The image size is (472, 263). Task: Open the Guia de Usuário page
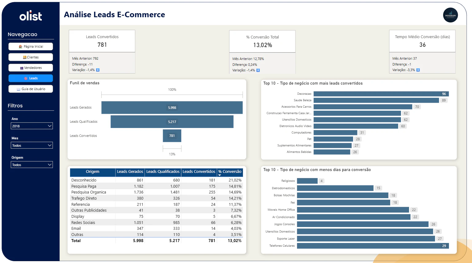(x=31, y=89)
